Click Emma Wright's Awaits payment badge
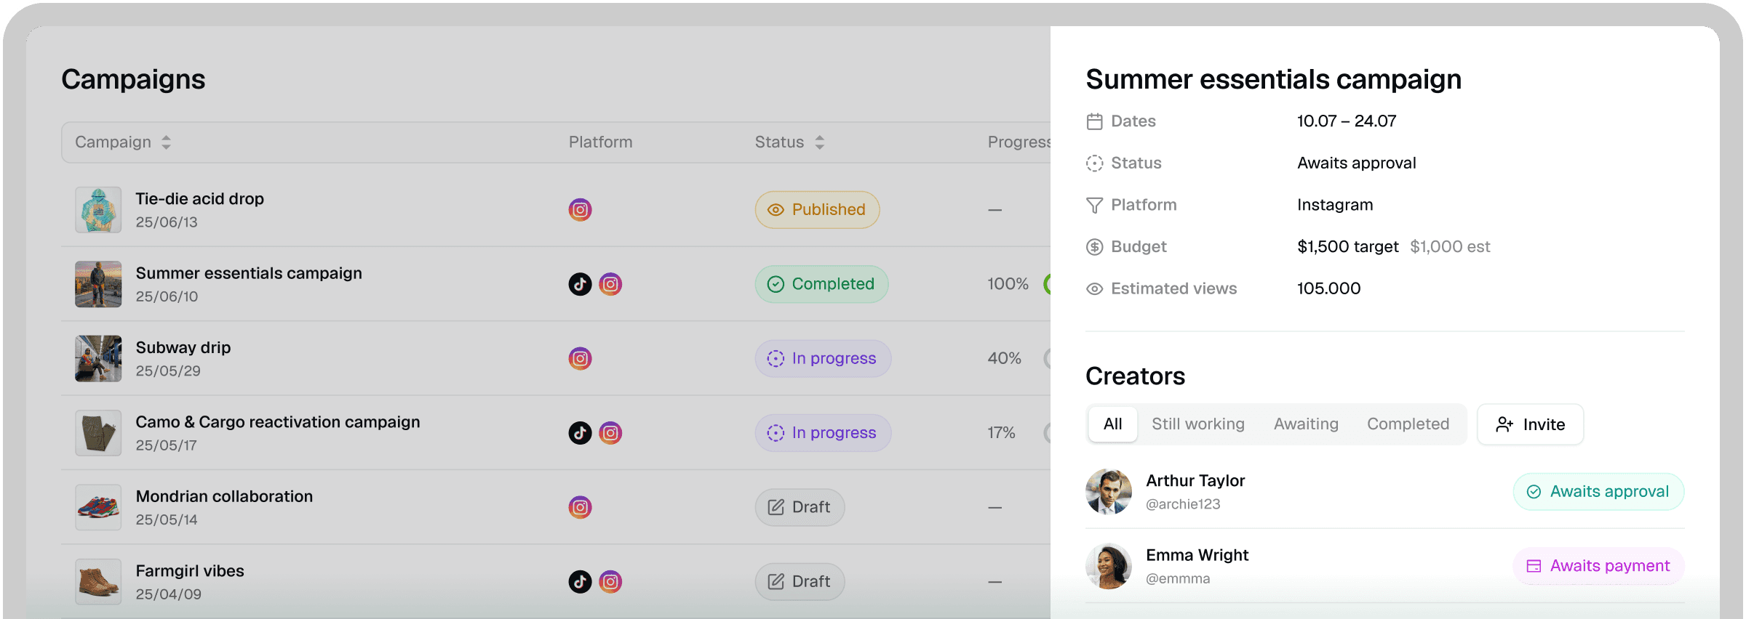1746x619 pixels. [1598, 566]
